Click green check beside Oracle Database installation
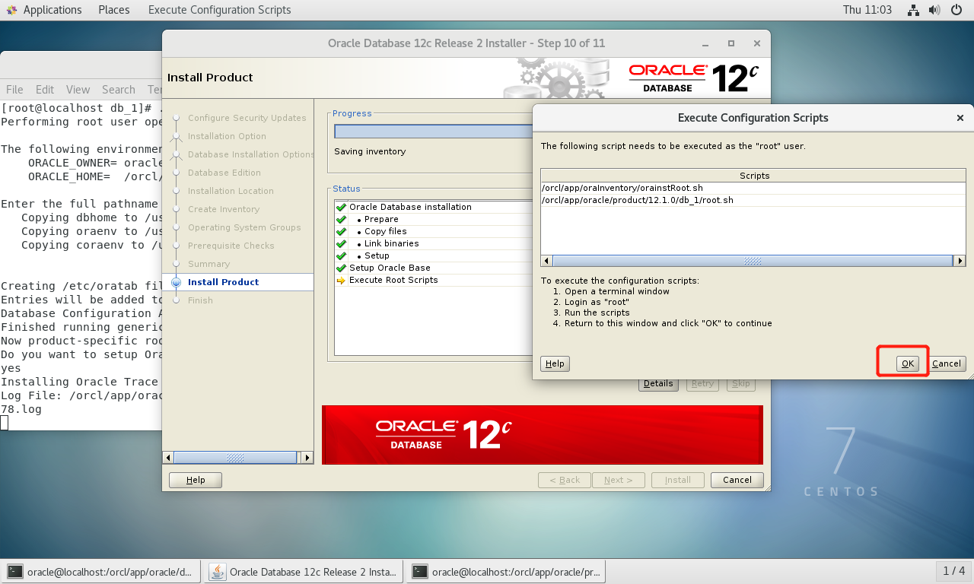 click(341, 207)
